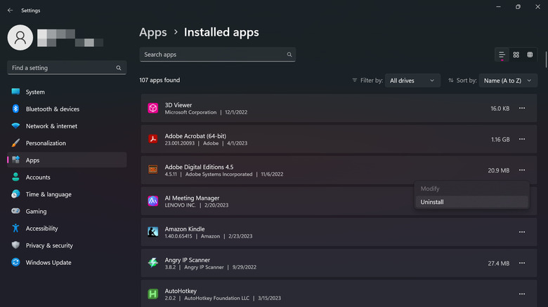Click the Apps breadcrumb link
This screenshot has height=307, width=548.
pyautogui.click(x=153, y=32)
